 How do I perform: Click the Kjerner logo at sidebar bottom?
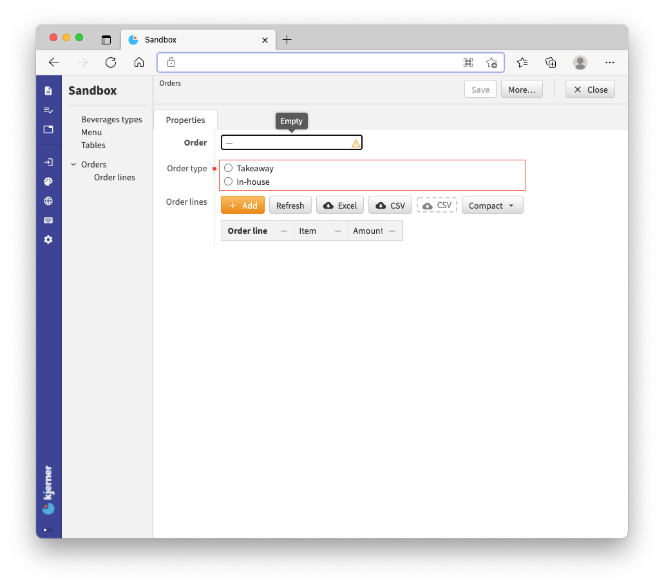point(48,490)
